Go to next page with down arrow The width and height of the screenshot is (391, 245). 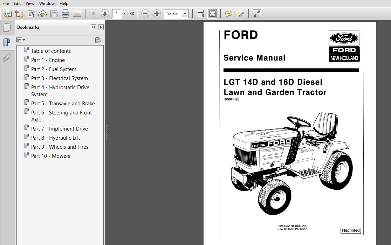click(x=105, y=13)
